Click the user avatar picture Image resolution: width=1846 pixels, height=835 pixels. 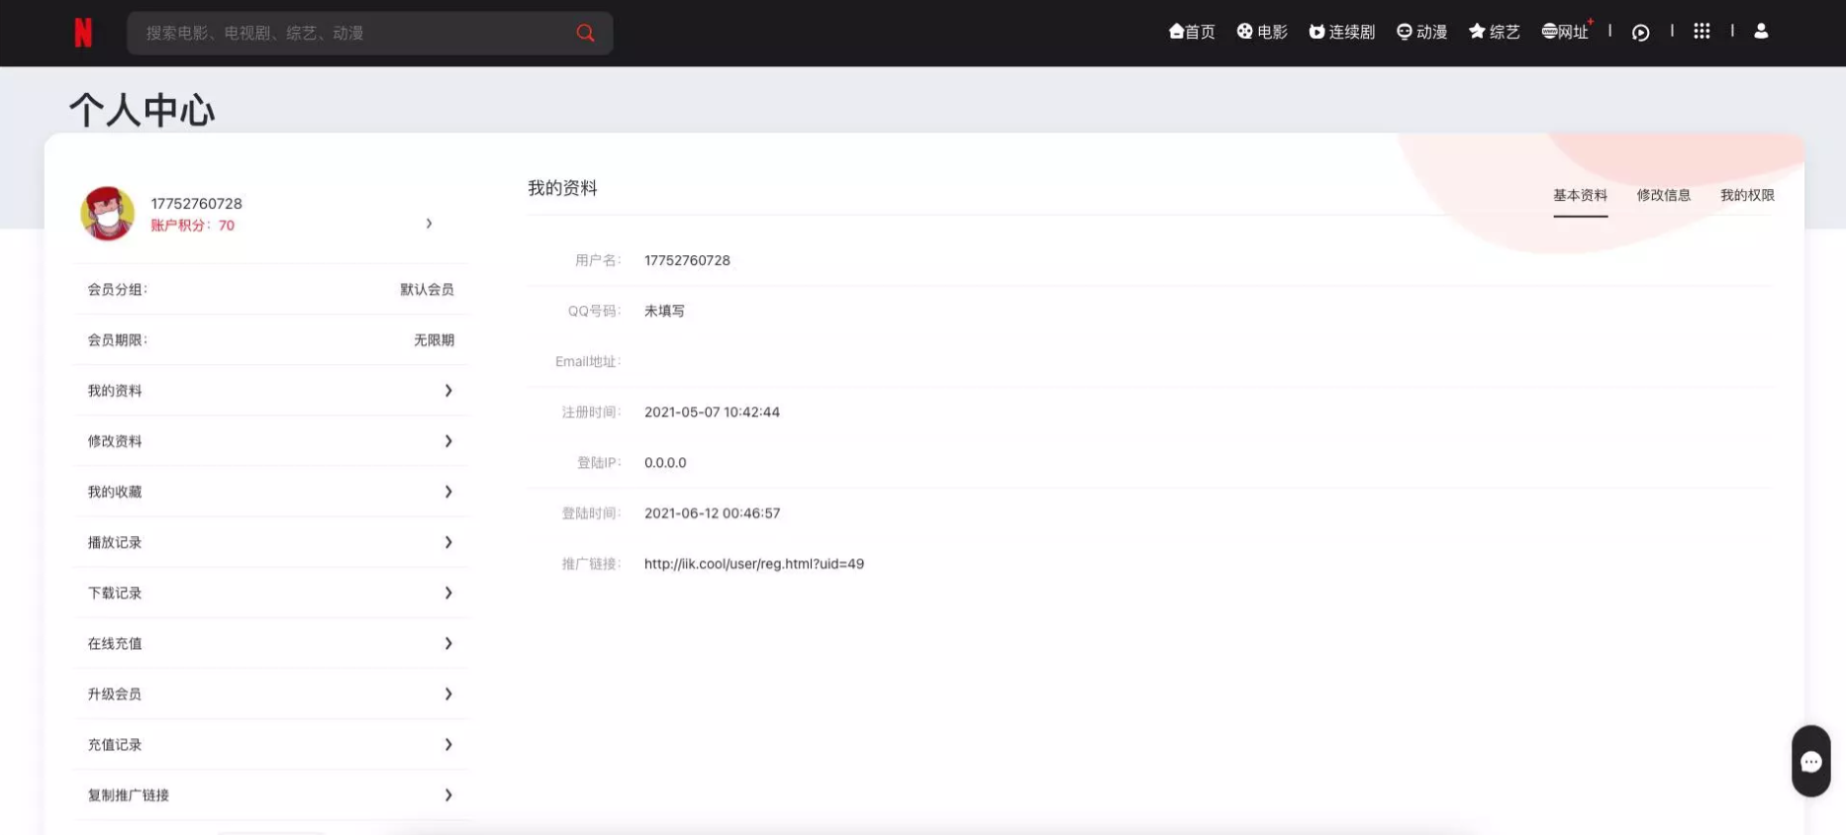click(107, 214)
